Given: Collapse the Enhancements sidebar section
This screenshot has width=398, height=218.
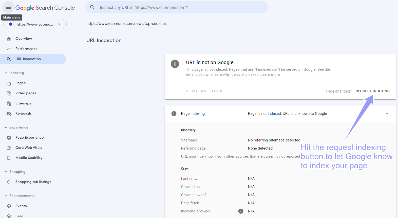Looking at the screenshot, I should click(x=6, y=196).
